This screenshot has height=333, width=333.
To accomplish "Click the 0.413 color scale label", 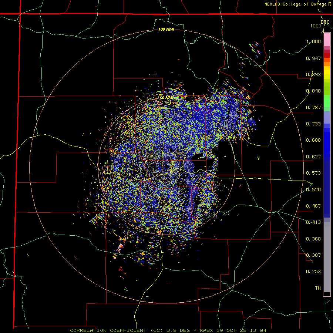I will click(313, 222).
